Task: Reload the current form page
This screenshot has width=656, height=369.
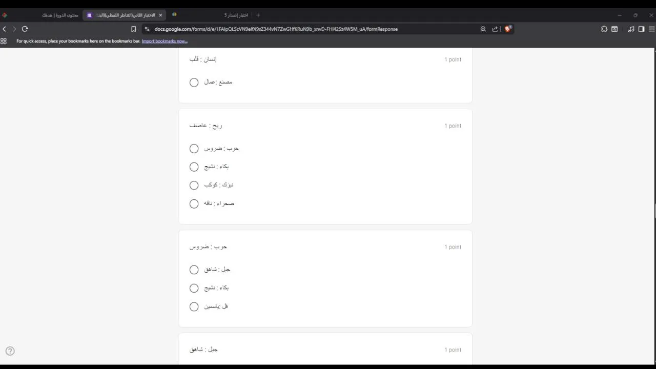Action: (25, 29)
